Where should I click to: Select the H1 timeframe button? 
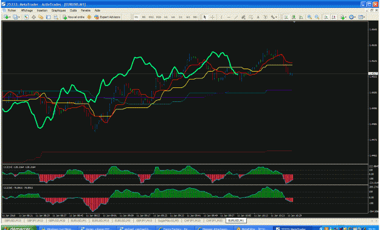tap(166, 17)
